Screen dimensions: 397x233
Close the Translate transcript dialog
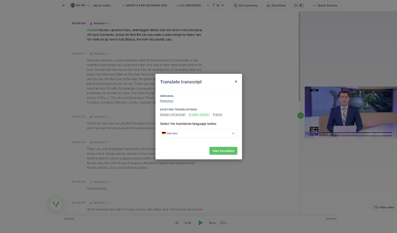point(236,82)
